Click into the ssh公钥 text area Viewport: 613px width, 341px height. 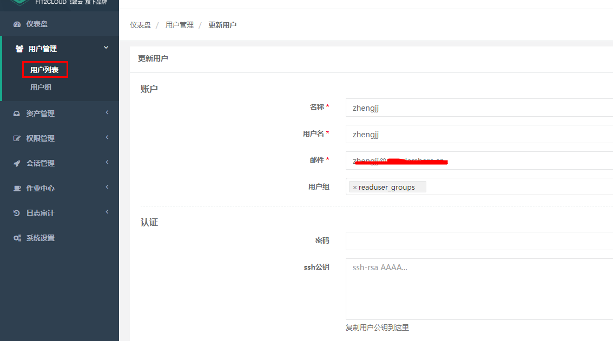coord(479,289)
